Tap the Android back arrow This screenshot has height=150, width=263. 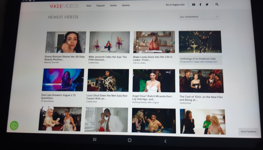[165, 141]
